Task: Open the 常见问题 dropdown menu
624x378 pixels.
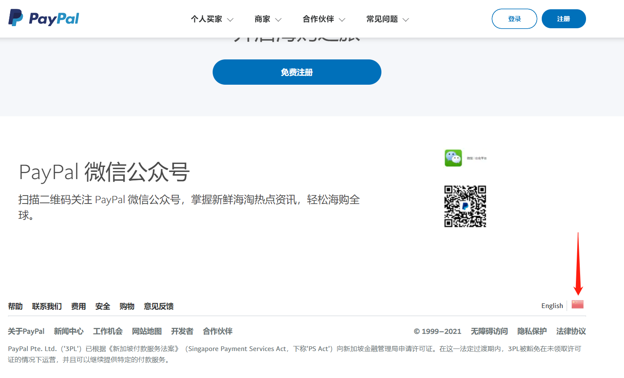Action: coord(387,19)
